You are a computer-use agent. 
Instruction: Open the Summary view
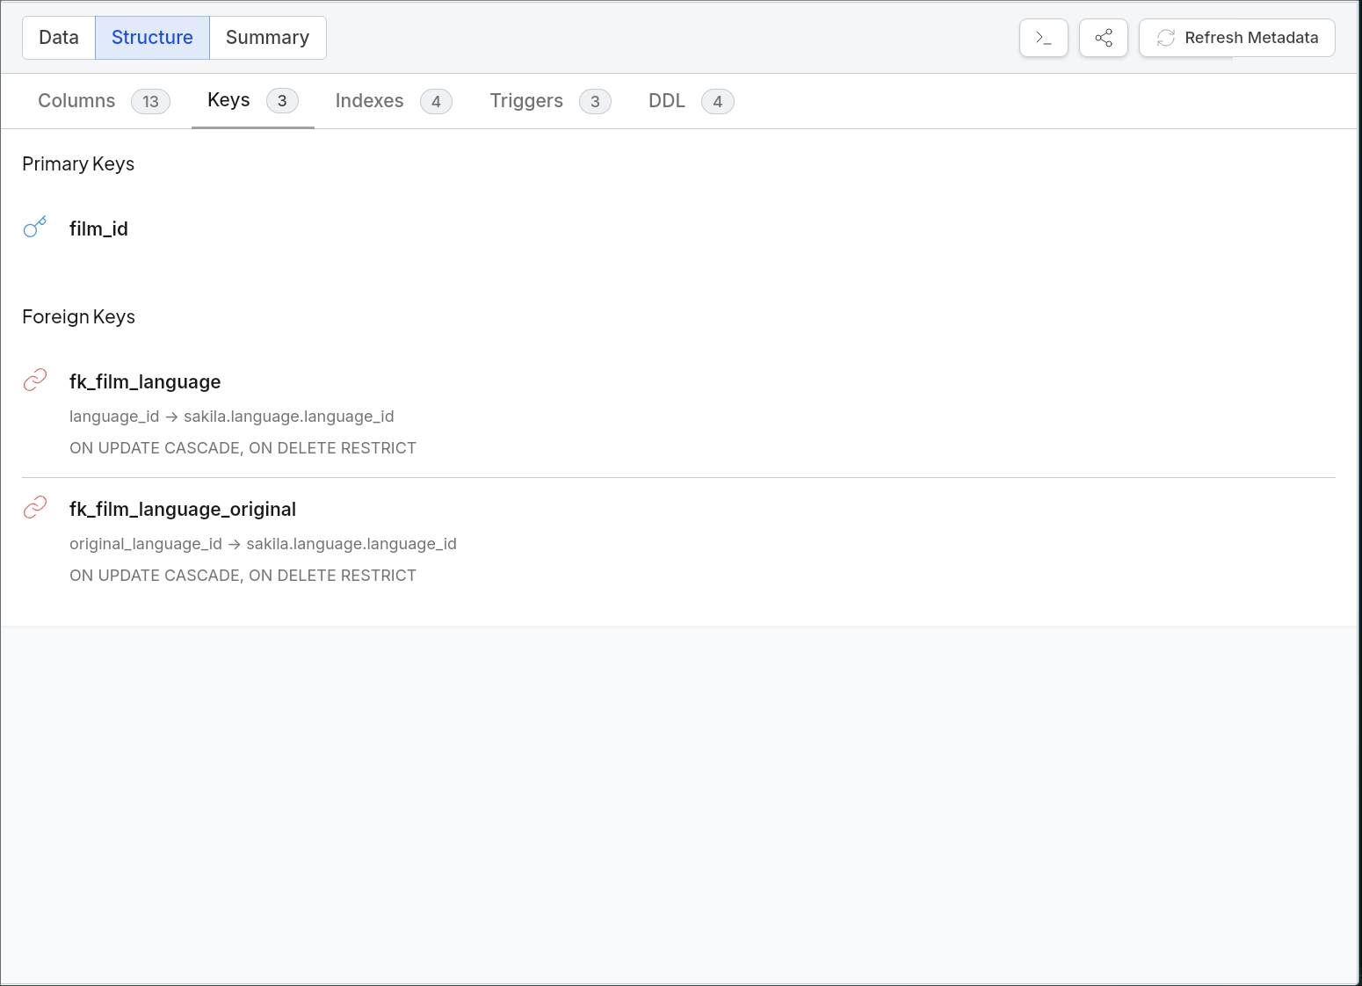pos(267,38)
